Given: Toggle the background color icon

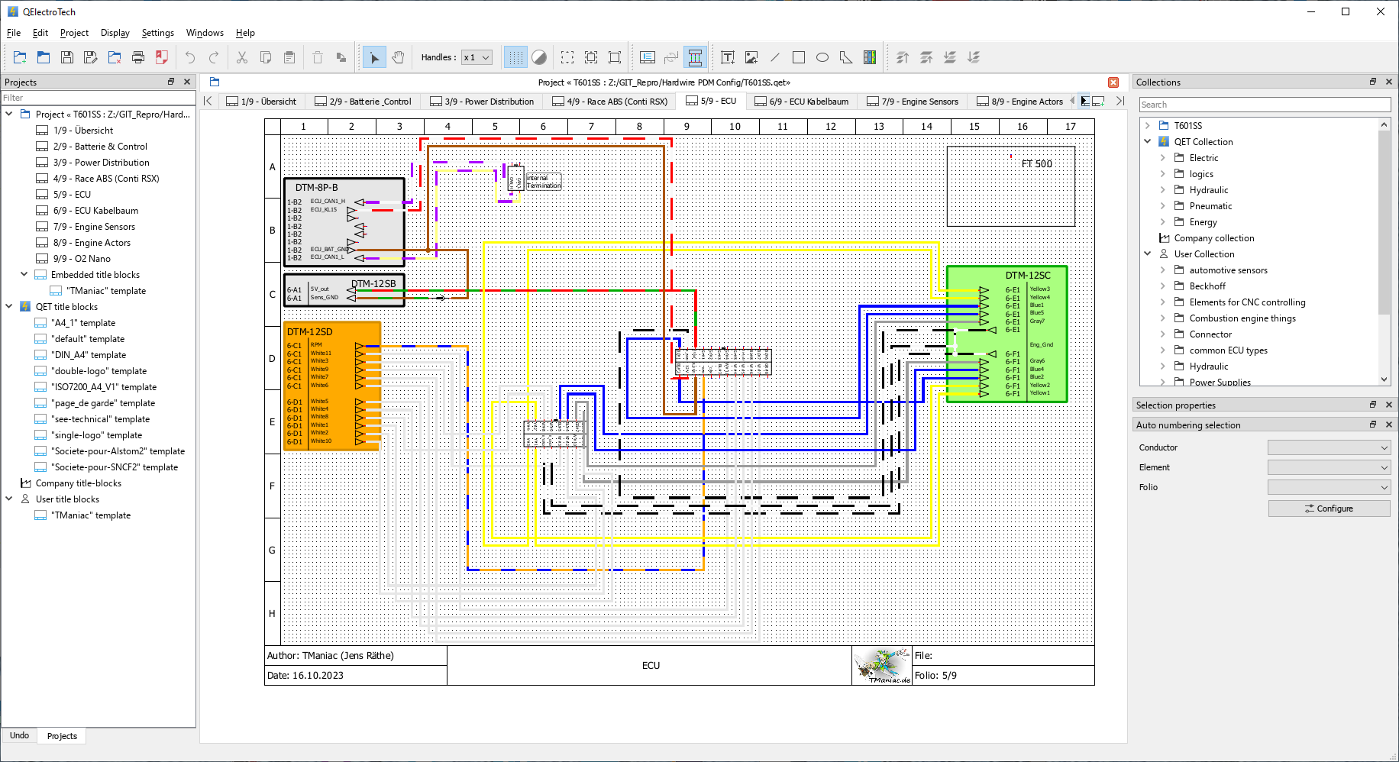Looking at the screenshot, I should pyautogui.click(x=539, y=57).
